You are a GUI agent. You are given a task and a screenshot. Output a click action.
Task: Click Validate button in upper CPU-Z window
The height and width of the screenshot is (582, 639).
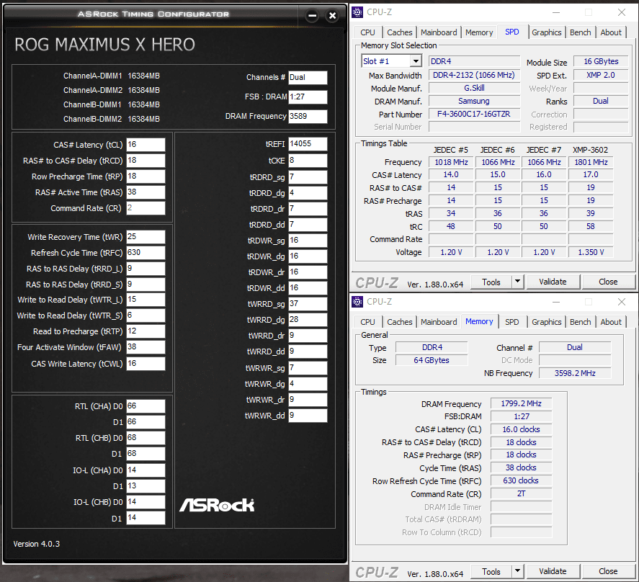tap(553, 282)
